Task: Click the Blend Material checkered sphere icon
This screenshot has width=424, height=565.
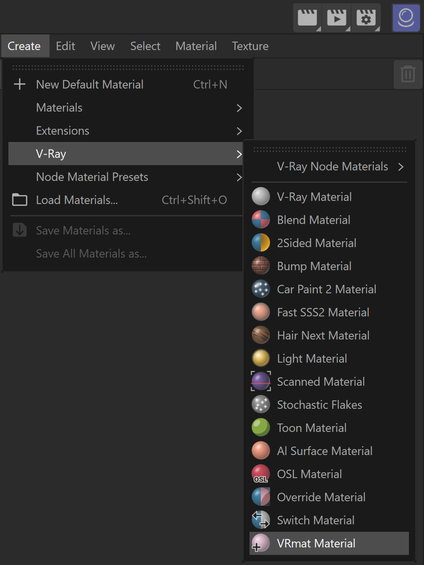Action: (261, 220)
